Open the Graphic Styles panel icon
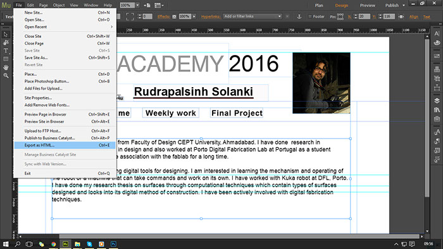The image size is (443, 249). click(437, 150)
